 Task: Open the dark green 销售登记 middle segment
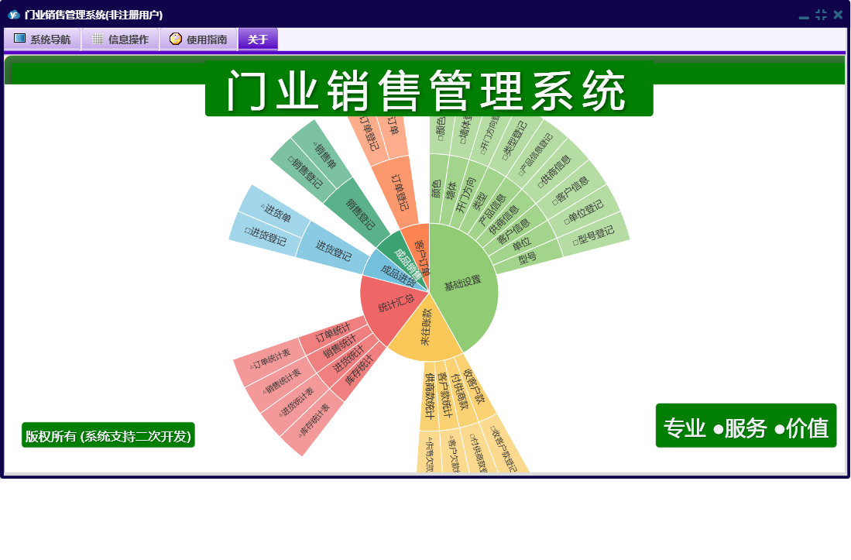(x=360, y=214)
